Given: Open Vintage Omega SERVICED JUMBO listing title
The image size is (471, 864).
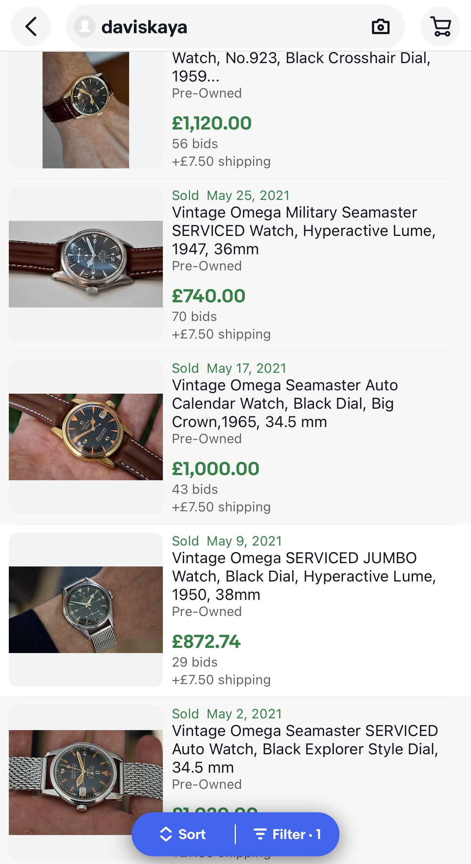Looking at the screenshot, I should [304, 576].
